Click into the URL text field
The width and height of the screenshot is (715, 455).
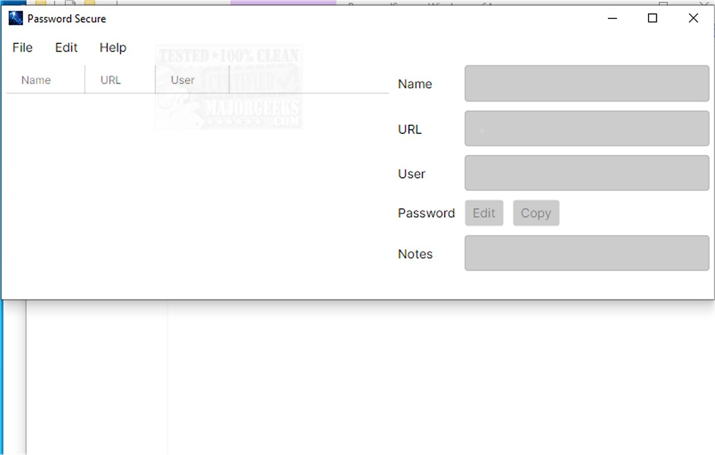(x=586, y=129)
